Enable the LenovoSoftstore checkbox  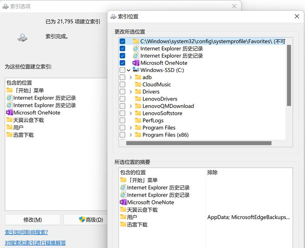[x=122, y=113]
